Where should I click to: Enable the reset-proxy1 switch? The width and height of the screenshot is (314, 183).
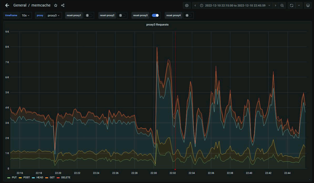pos(89,15)
